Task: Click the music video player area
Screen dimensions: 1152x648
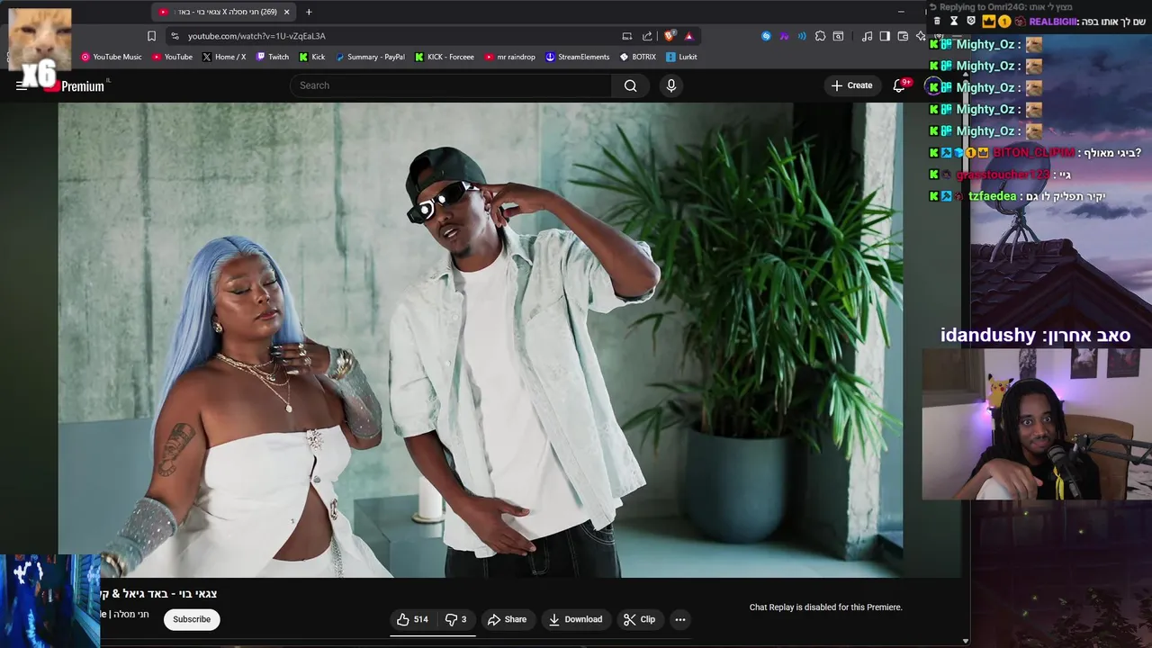Action: pos(480,339)
